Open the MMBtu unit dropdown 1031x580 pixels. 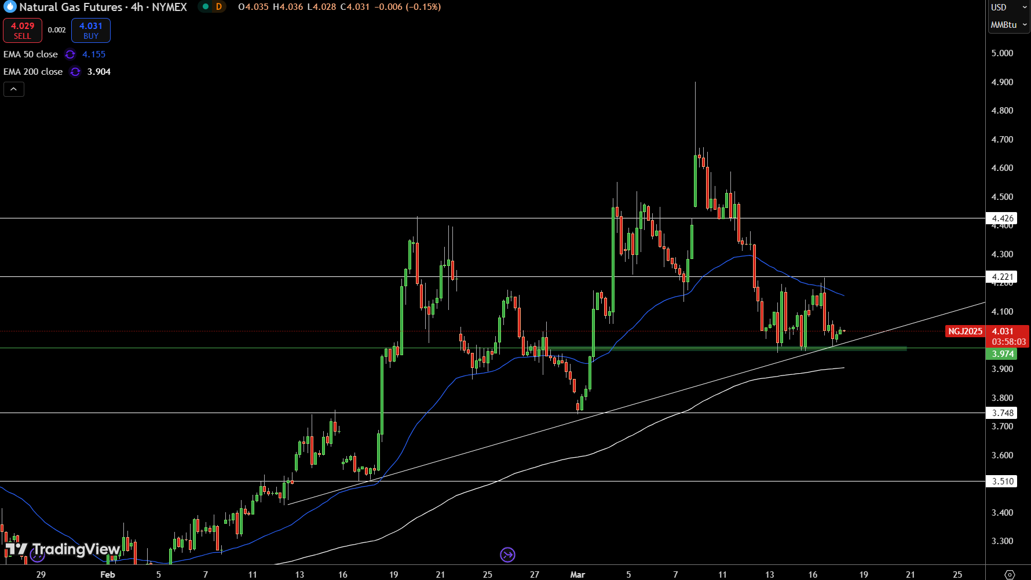pos(1008,25)
